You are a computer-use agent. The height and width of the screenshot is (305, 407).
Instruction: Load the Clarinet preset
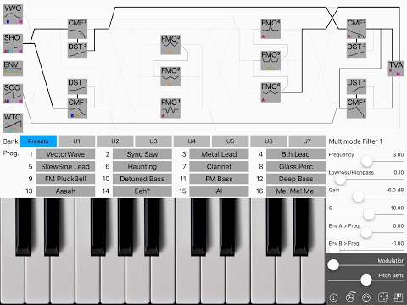tap(219, 167)
